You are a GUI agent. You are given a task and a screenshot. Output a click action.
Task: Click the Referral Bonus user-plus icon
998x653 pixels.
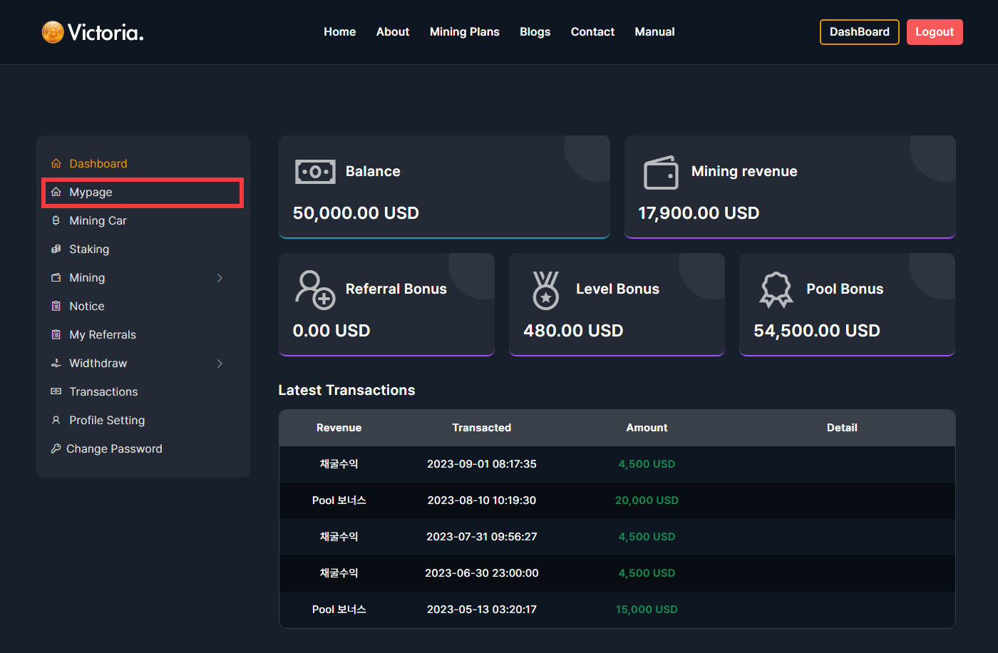tap(315, 289)
